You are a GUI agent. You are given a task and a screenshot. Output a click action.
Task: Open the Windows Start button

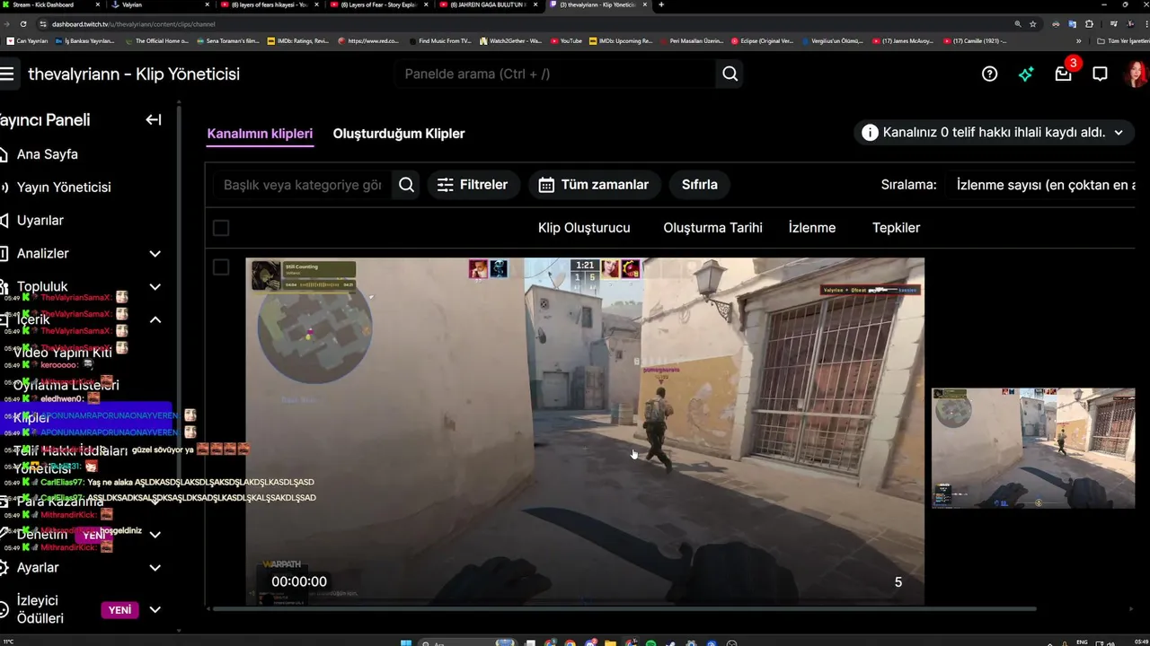[x=405, y=642]
